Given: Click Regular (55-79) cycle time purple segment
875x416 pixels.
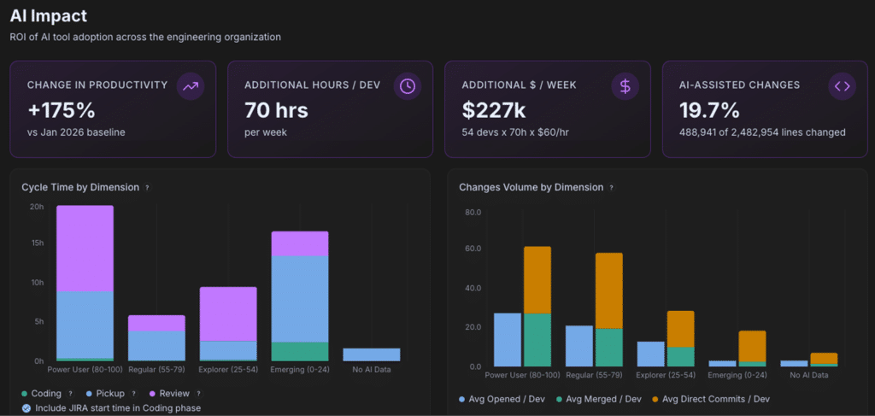Looking at the screenshot, I should pos(157,324).
